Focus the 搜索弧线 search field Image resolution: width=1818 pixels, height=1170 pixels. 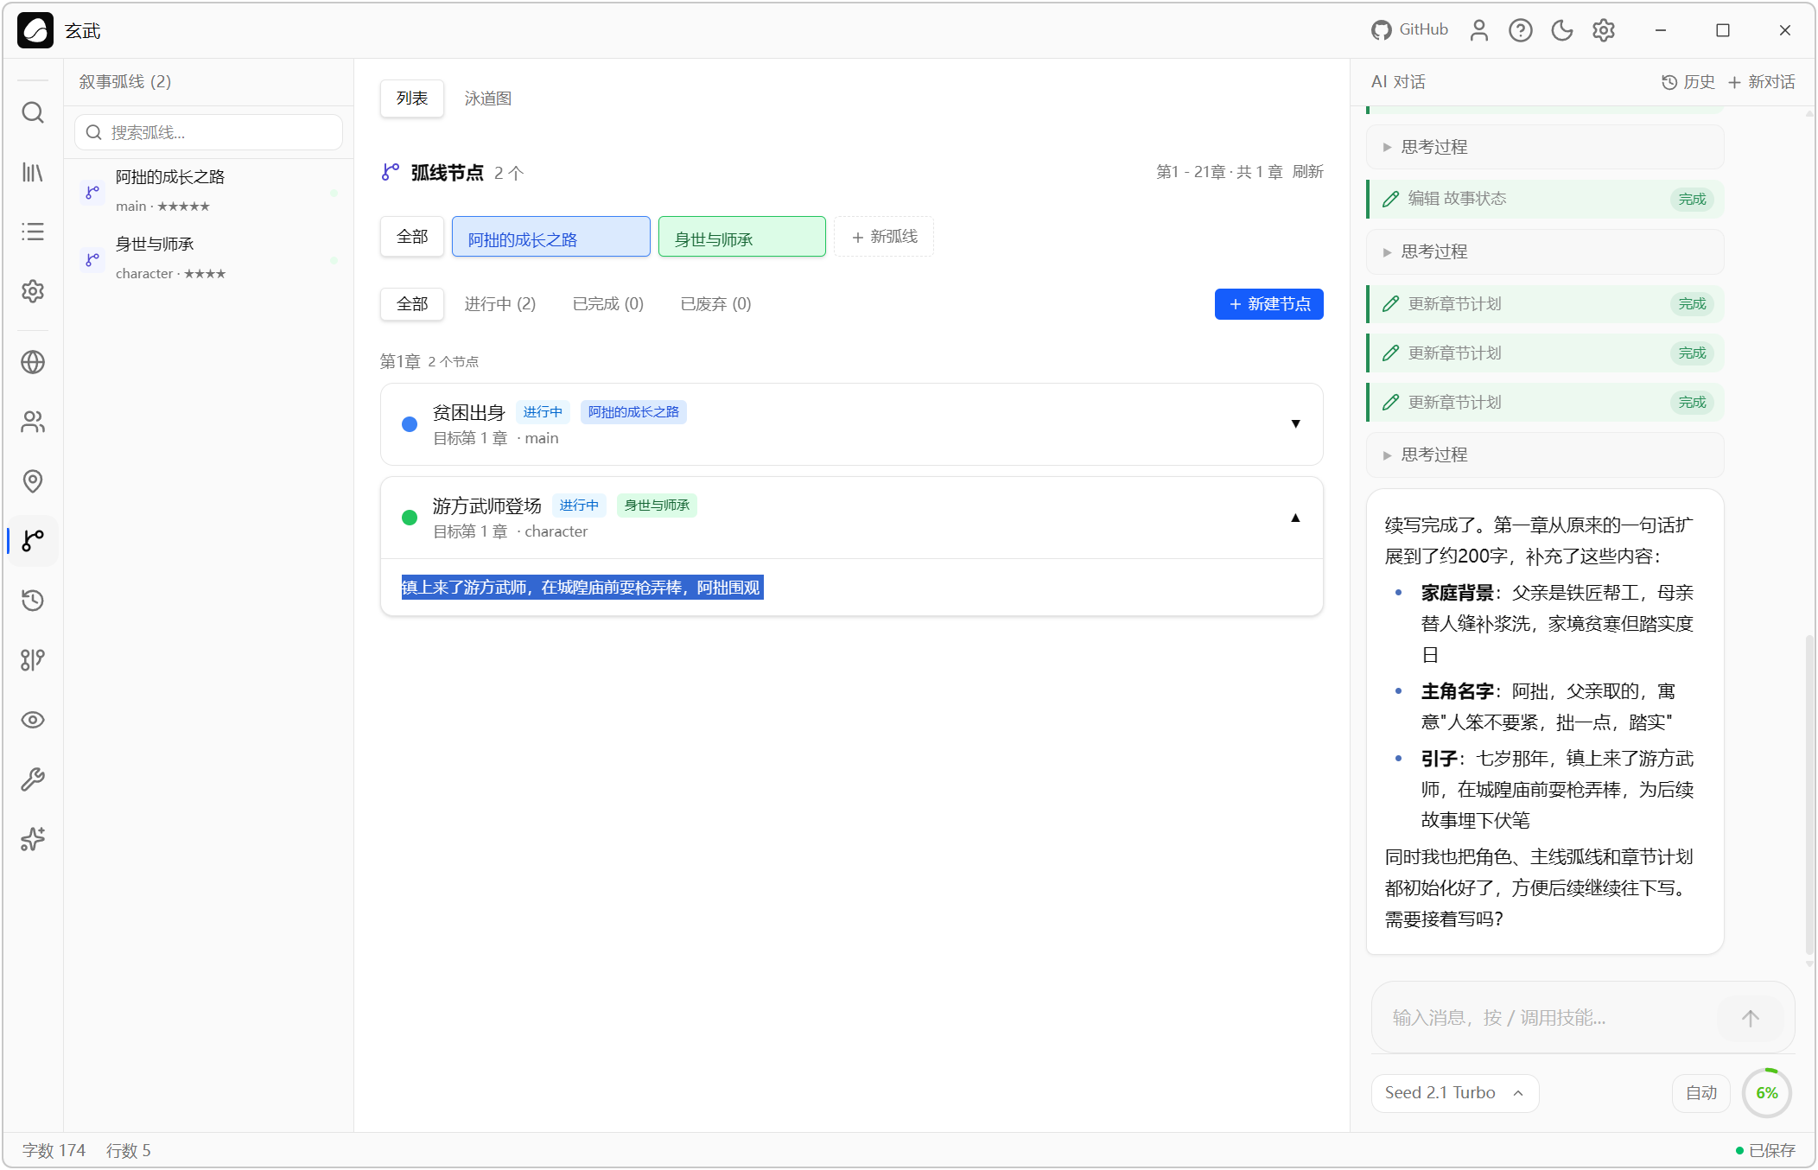click(209, 132)
